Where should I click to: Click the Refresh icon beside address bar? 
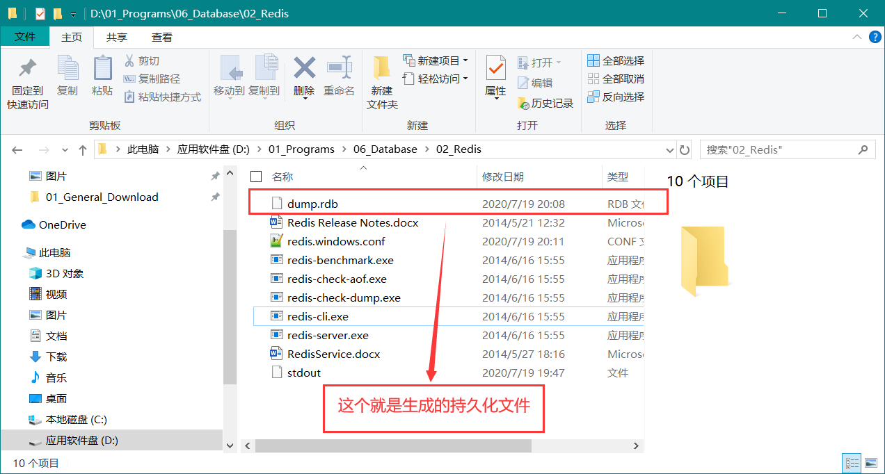point(685,149)
